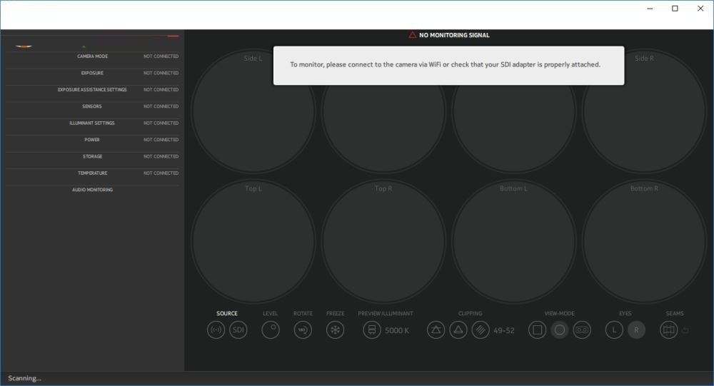Image resolution: width=714 pixels, height=386 pixels.
Task: Toggle the Preview Illuminant icon
Action: pyautogui.click(x=371, y=330)
